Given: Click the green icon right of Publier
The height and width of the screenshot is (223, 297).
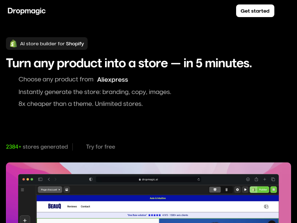Looking at the screenshot, I should 274,190.
